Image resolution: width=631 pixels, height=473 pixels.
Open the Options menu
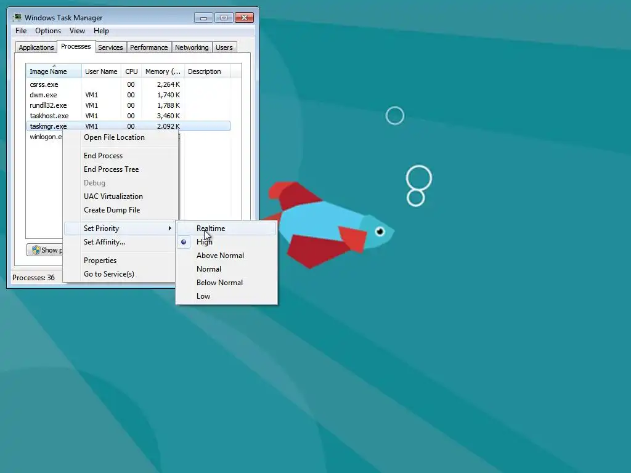(x=48, y=31)
